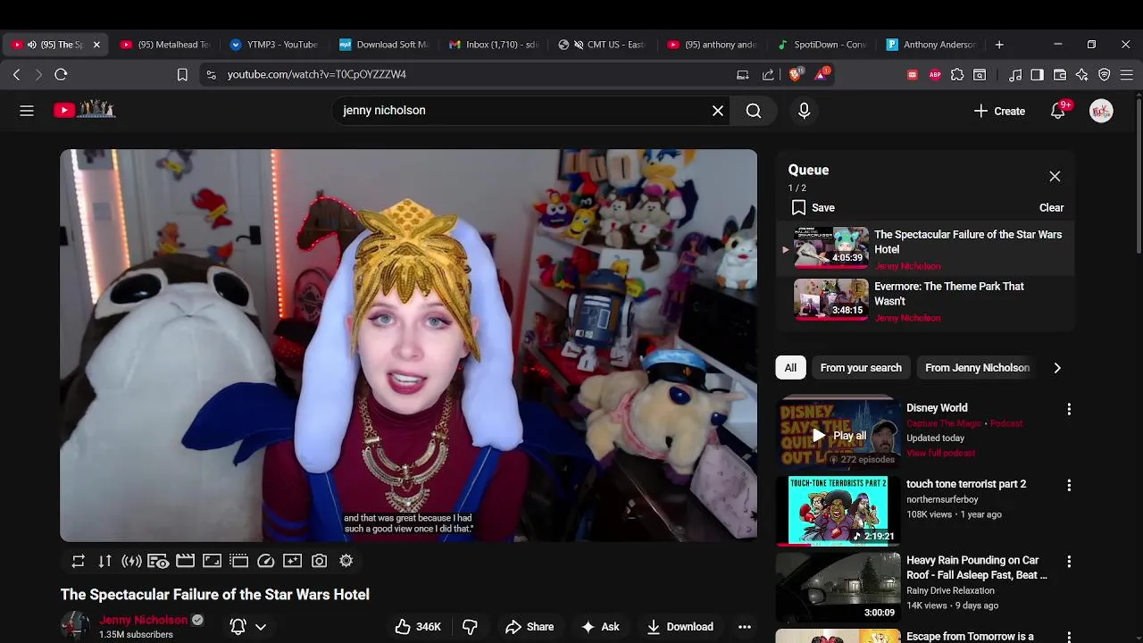Click the up-down arrows icon below player
This screenshot has height=643, width=1143.
(105, 561)
